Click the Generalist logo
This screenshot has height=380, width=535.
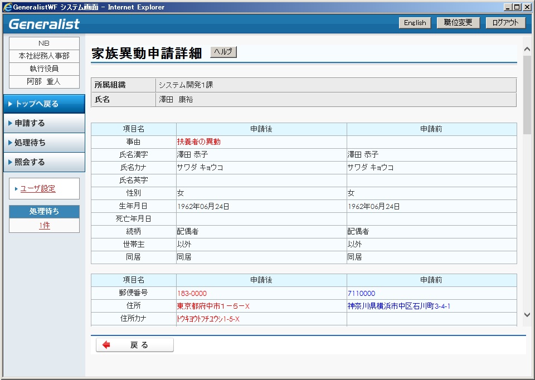click(x=45, y=24)
